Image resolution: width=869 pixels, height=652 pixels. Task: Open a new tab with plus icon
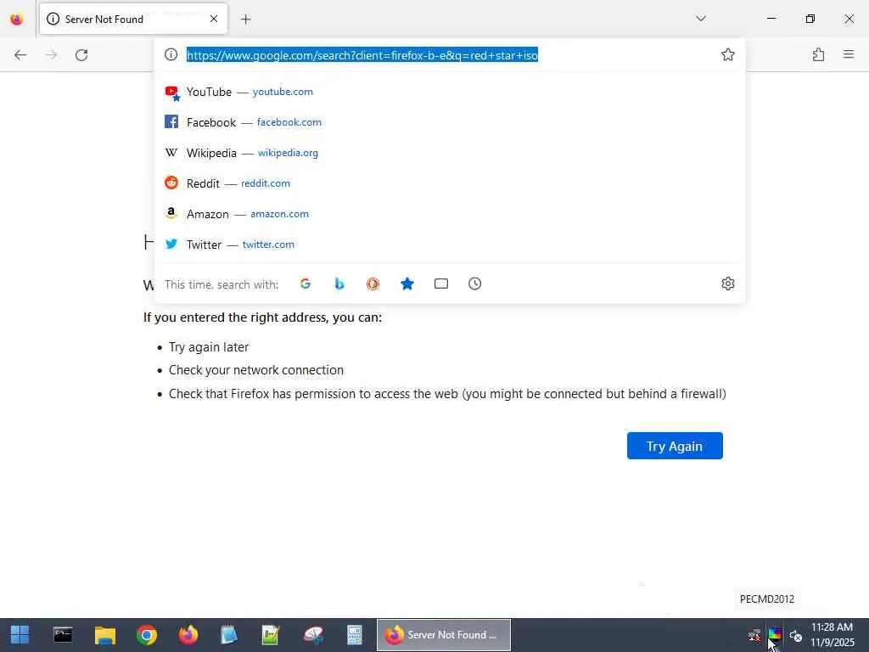[x=246, y=20]
